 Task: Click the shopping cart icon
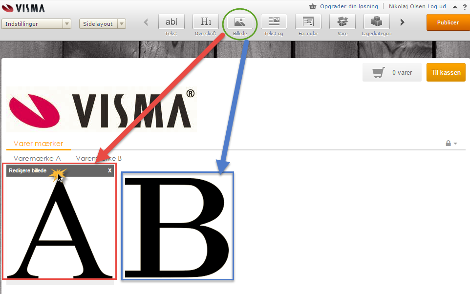(x=379, y=73)
